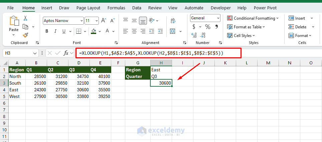322x142 pixels.
Task: Open Format cells menu
Action: (x=300, y=35)
